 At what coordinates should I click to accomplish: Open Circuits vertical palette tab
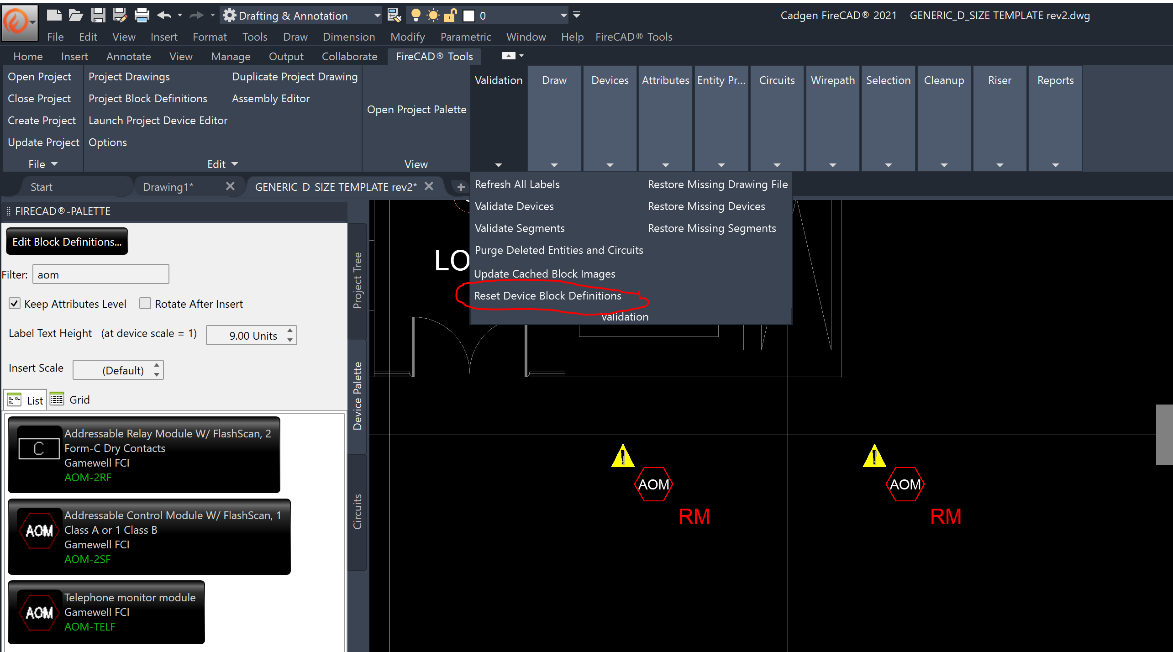pos(357,511)
